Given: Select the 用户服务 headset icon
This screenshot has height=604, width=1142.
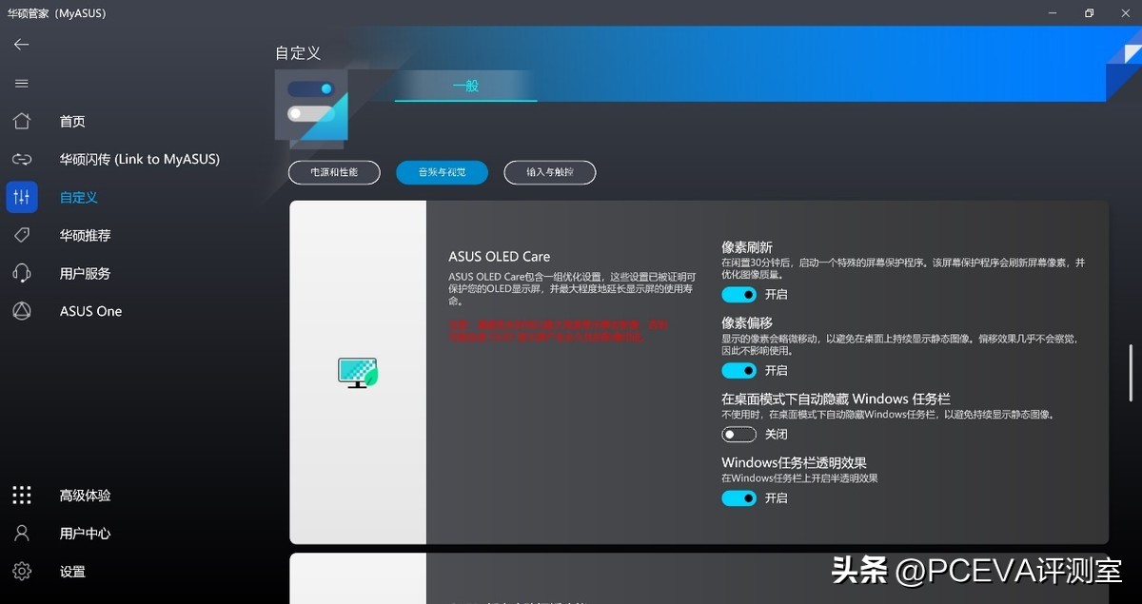Looking at the screenshot, I should (21, 273).
